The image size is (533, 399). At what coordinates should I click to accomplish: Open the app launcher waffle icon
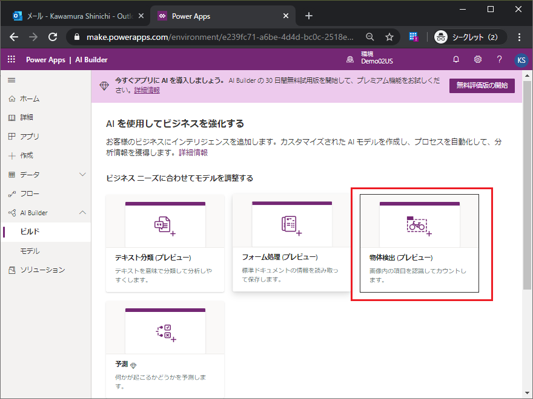click(12, 59)
